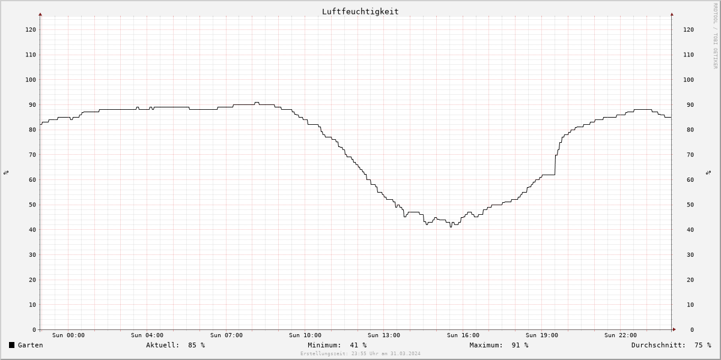Click 110 on the right y-axis

click(x=689, y=55)
